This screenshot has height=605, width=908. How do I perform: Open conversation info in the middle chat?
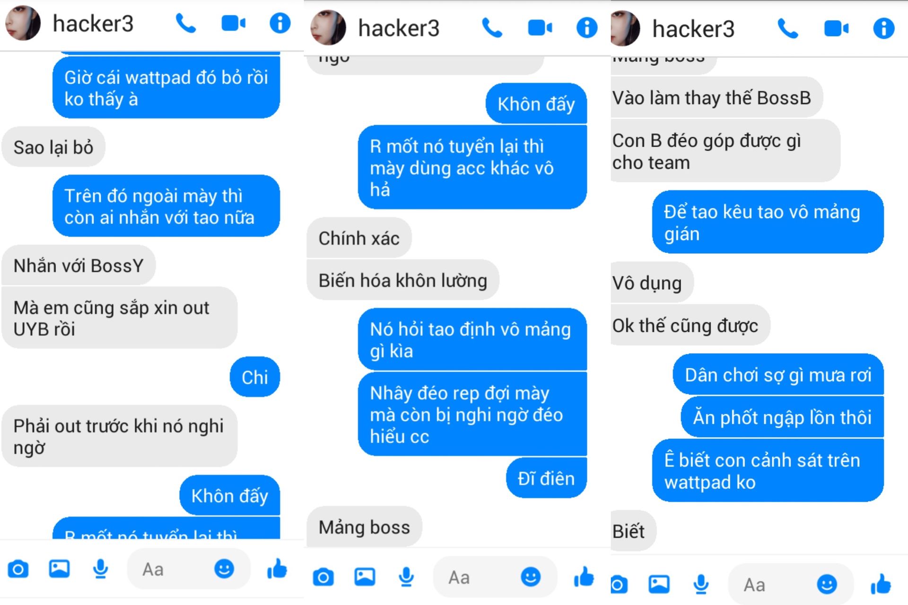(586, 28)
